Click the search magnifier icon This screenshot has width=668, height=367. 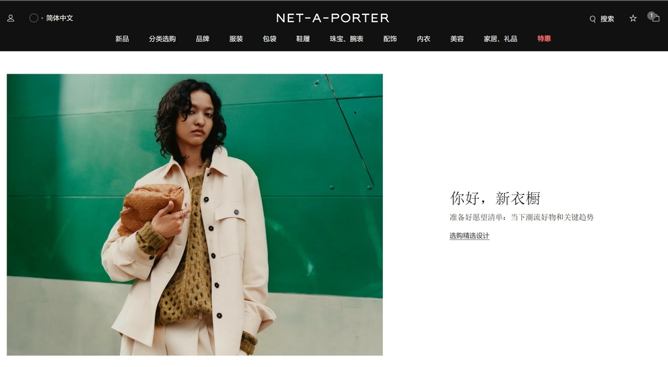tap(592, 19)
